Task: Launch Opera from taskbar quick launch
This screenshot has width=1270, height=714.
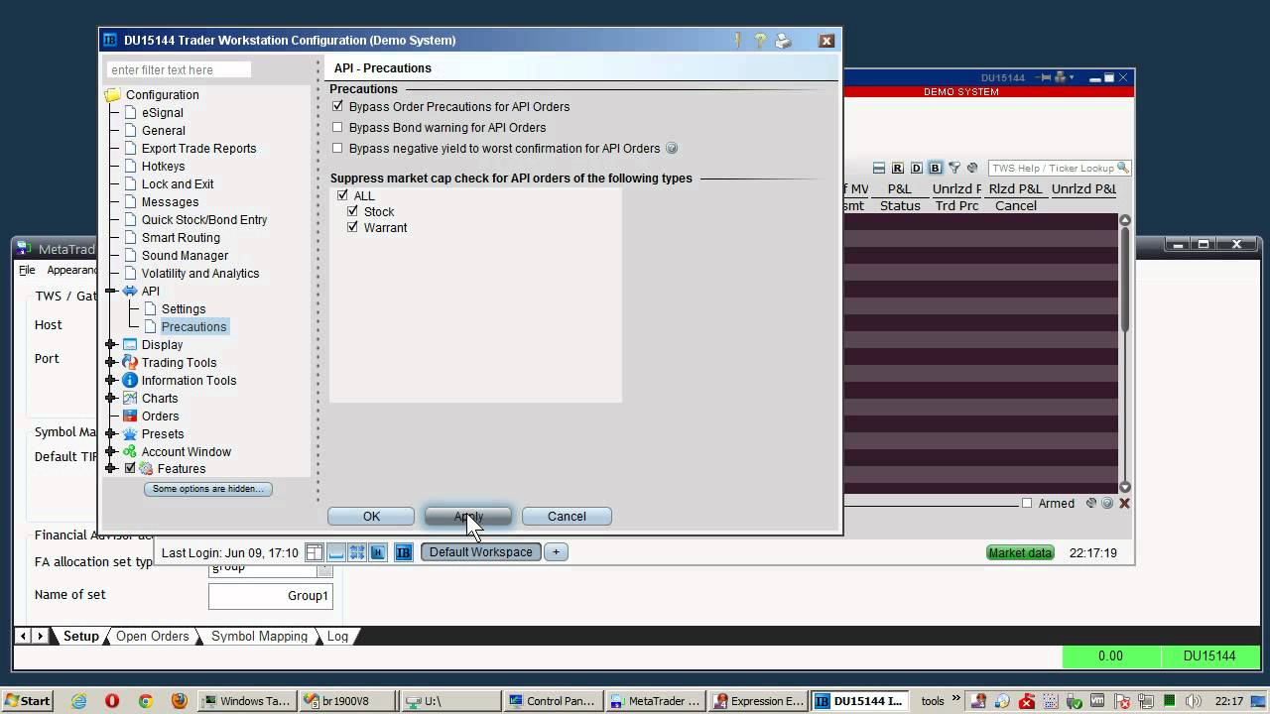Action: [x=112, y=701]
